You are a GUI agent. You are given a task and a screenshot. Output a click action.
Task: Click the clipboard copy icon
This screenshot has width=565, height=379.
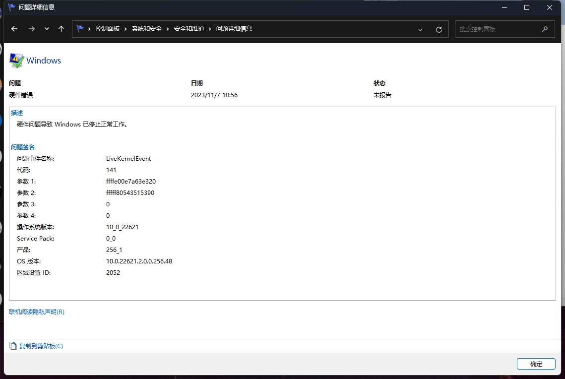coord(13,346)
